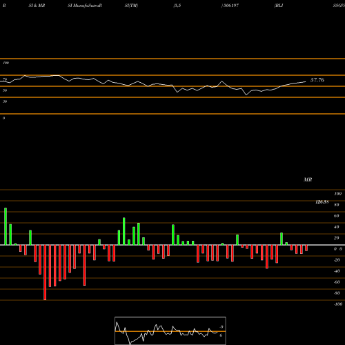
Task: Click the '6' label in mini chart
Action: [x=221, y=335]
